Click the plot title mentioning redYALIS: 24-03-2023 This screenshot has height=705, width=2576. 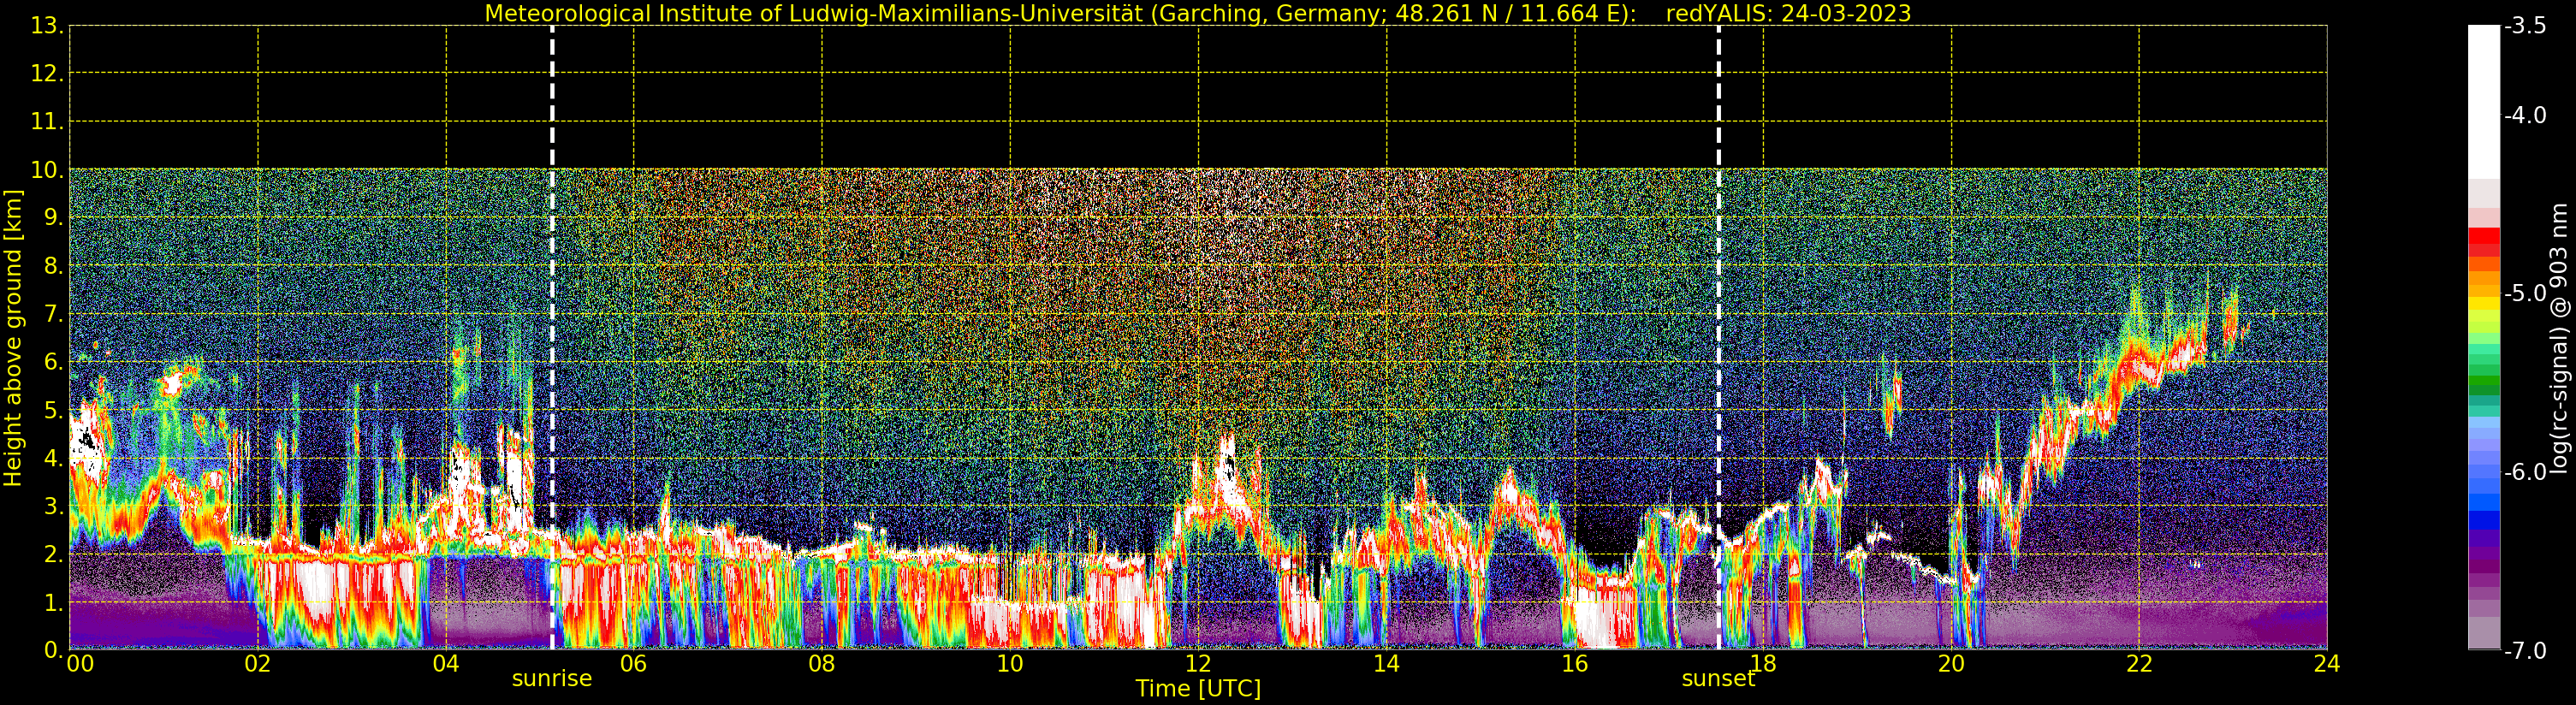tap(1198, 13)
